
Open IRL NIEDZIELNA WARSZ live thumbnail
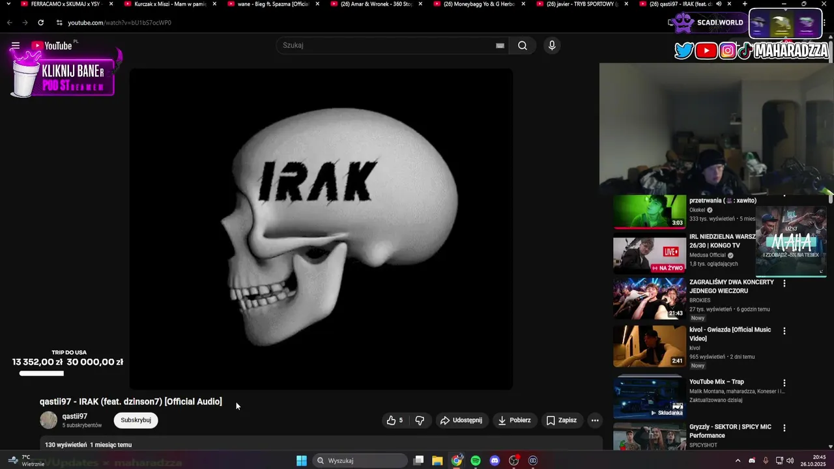tap(650, 255)
